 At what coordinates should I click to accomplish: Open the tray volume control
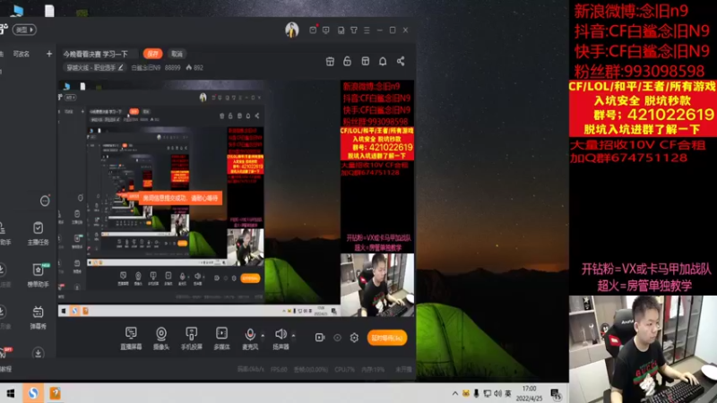[498, 393]
